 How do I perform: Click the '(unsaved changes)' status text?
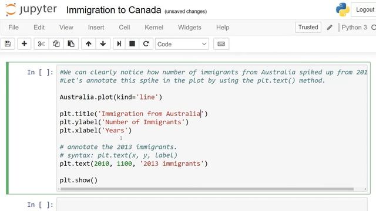click(x=186, y=11)
